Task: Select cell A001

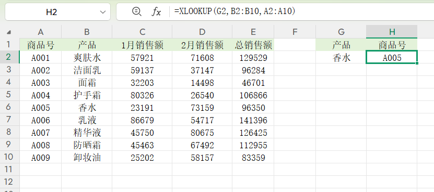Action: [x=40, y=57]
